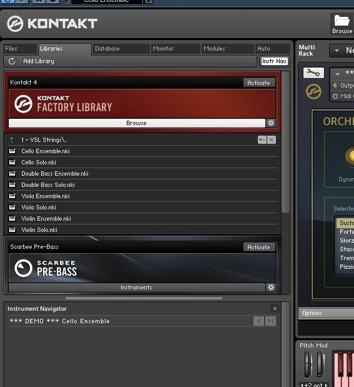Click the Cello Ensemble.nki instrument icon
The height and width of the screenshot is (387, 354).
12,151
